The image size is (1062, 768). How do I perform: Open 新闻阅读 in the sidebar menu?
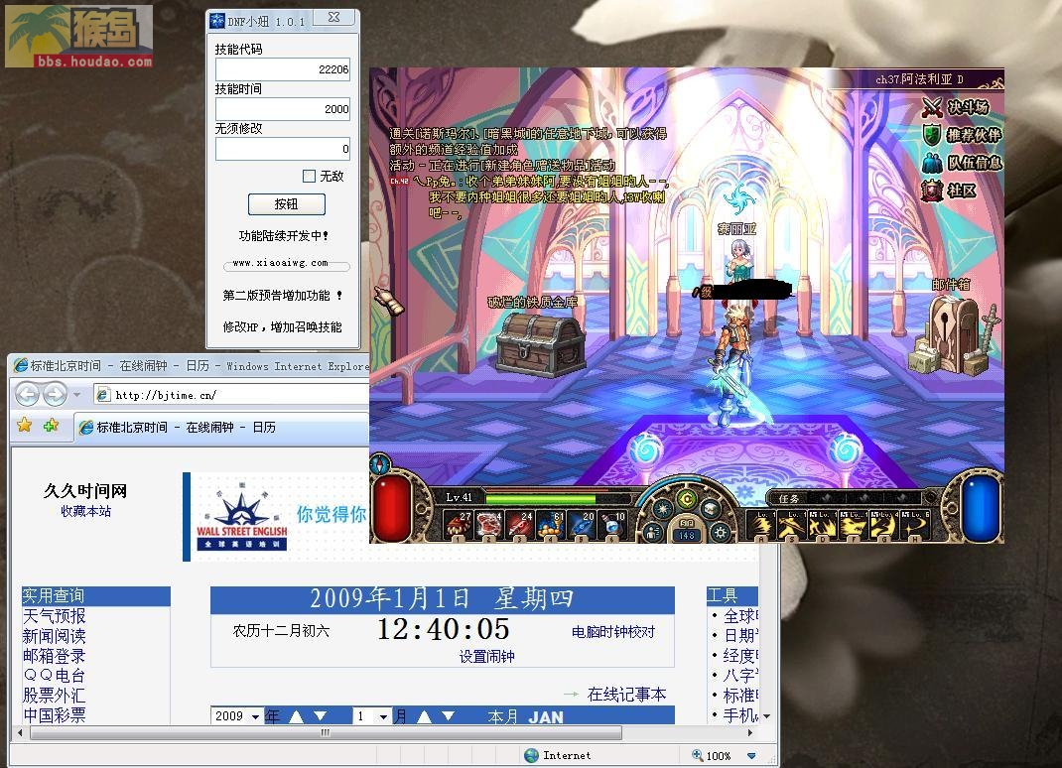pyautogui.click(x=55, y=636)
